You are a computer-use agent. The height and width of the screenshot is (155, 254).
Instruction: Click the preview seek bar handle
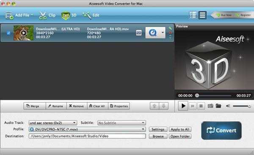(x=197, y=95)
